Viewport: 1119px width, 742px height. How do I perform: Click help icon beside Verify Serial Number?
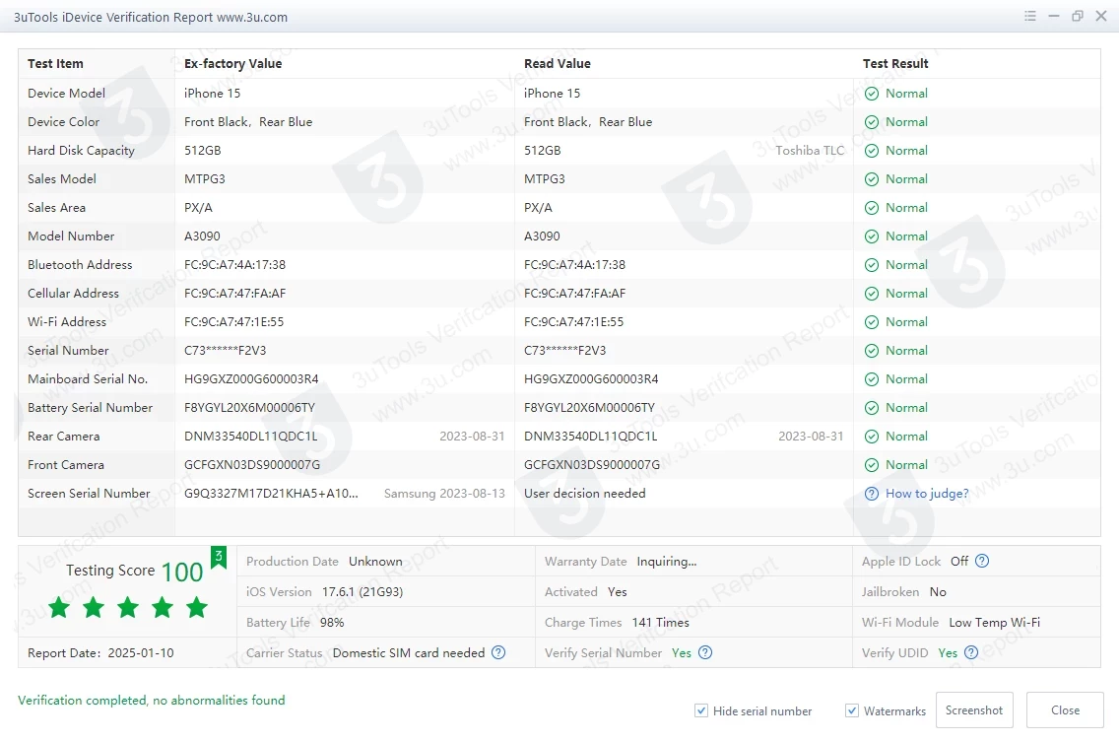pyautogui.click(x=705, y=652)
